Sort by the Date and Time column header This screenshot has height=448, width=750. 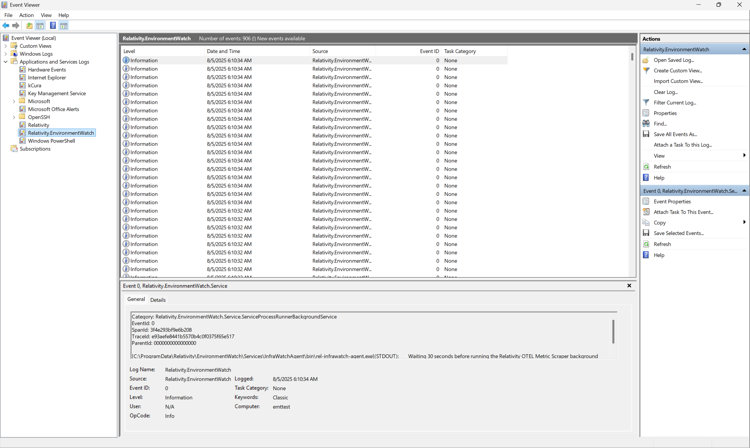(257, 51)
